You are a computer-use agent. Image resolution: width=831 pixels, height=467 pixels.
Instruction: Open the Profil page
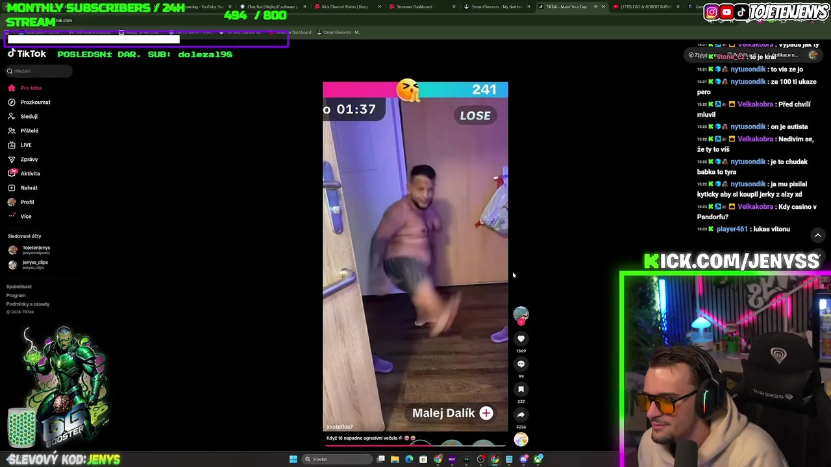pos(21,202)
